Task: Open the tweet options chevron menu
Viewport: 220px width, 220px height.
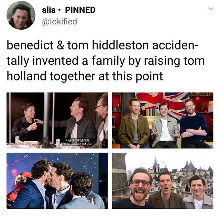Action: point(211,9)
